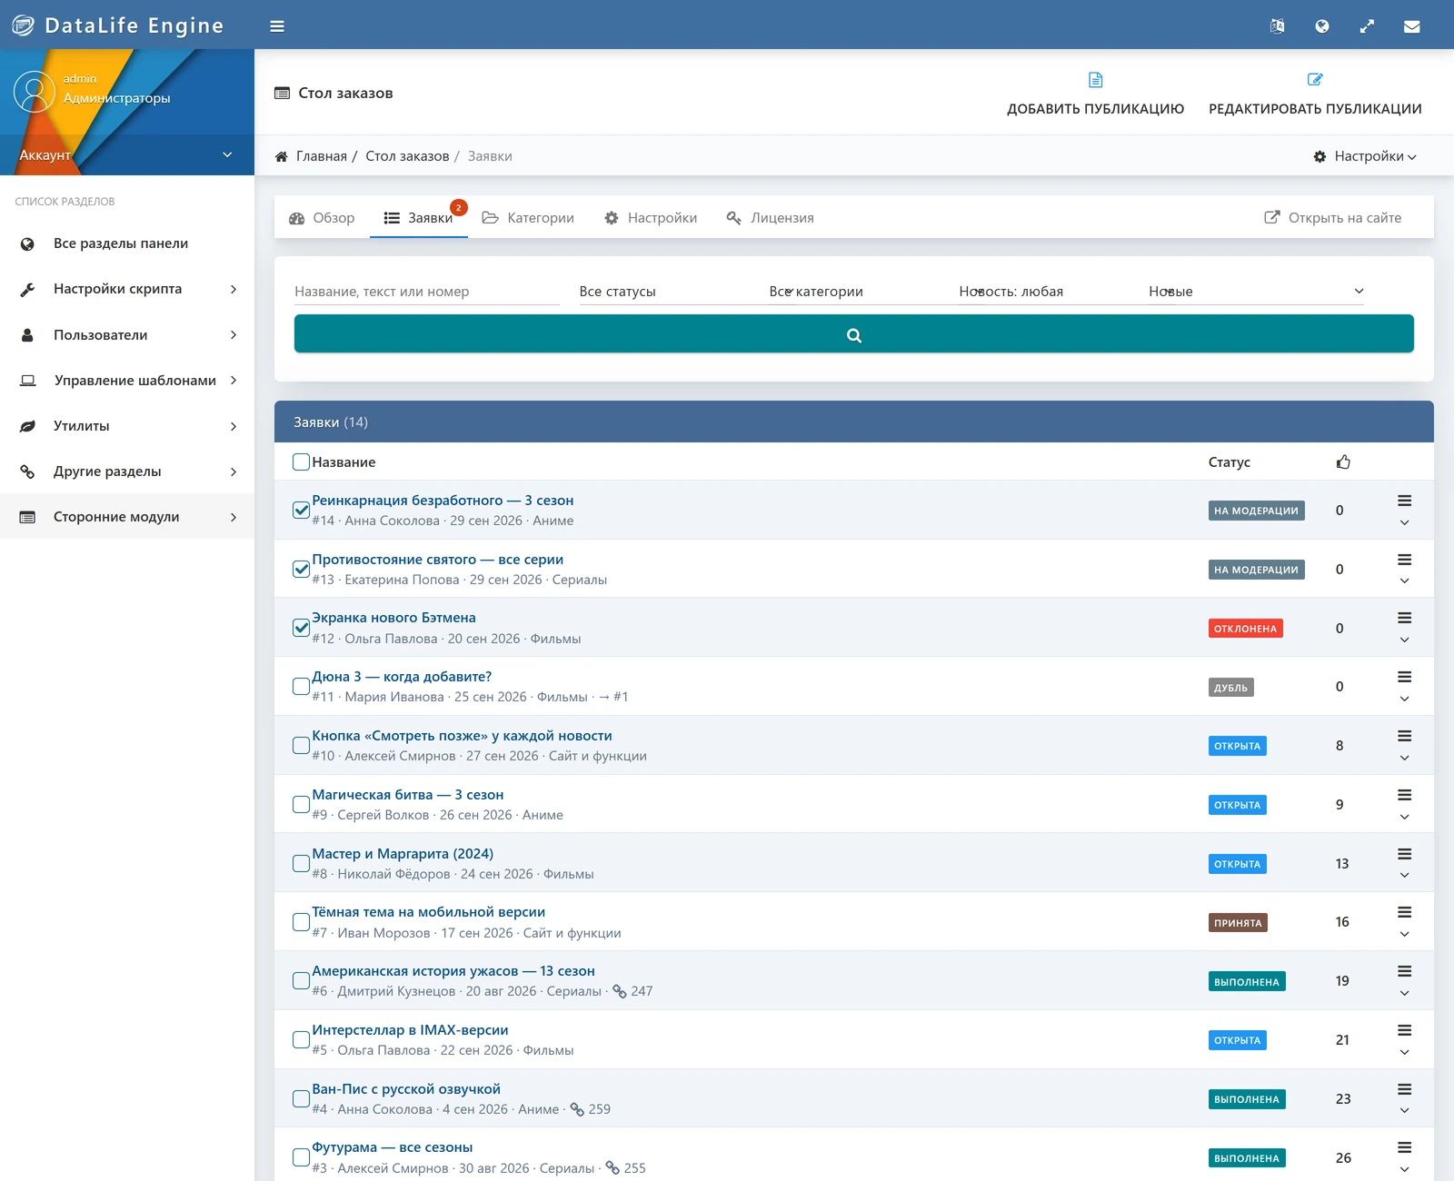Uncheck the Противостояние святого checkbox
1454x1181 pixels.
(301, 569)
